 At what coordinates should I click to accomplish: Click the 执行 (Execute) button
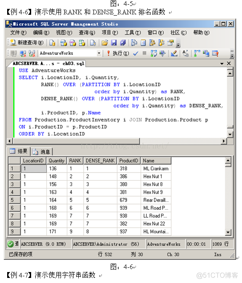118,54
